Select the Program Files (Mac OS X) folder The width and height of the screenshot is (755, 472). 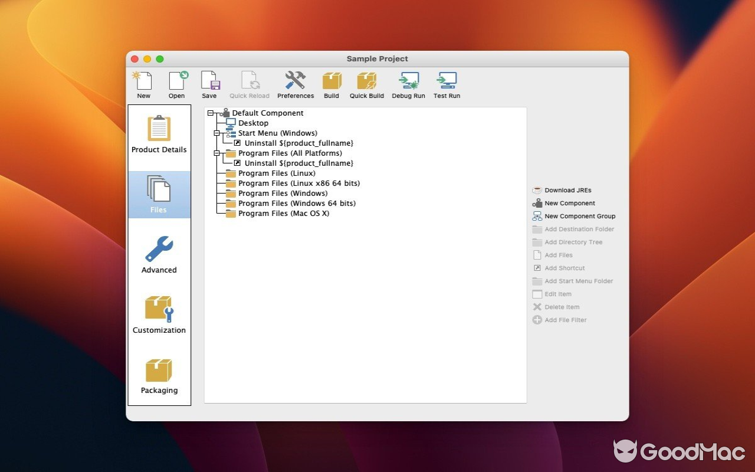point(283,213)
